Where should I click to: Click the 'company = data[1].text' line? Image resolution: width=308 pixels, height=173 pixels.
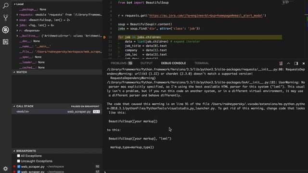146,50
